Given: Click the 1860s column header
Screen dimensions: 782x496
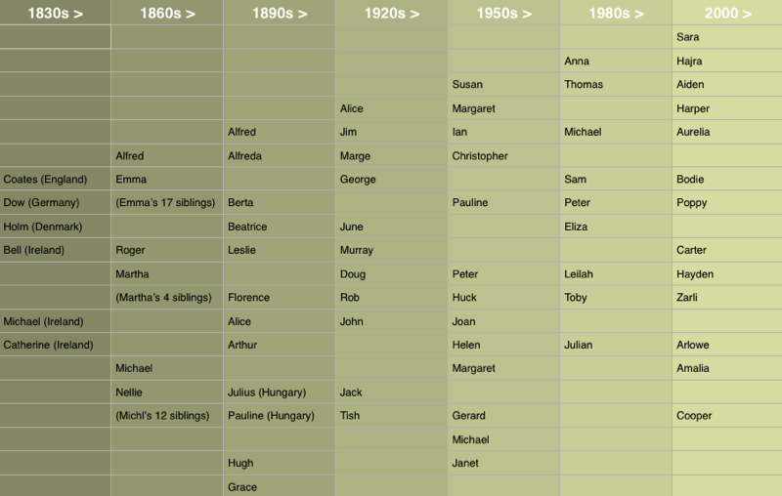Looking at the screenshot, I should pyautogui.click(x=166, y=14).
